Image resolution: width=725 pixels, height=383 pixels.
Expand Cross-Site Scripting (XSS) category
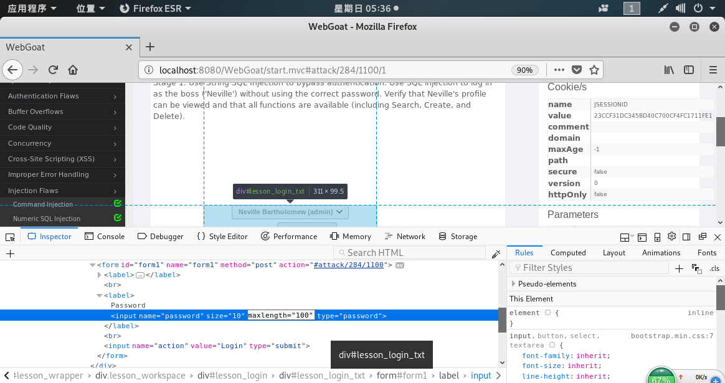[62, 159]
